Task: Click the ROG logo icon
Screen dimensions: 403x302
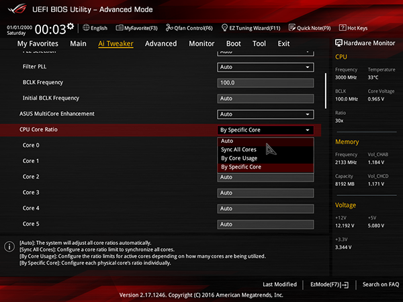Action: point(17,9)
